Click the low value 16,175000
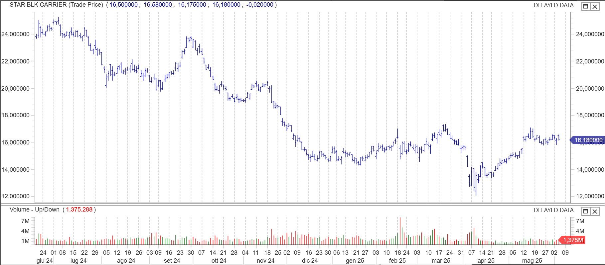 (x=192, y=5)
